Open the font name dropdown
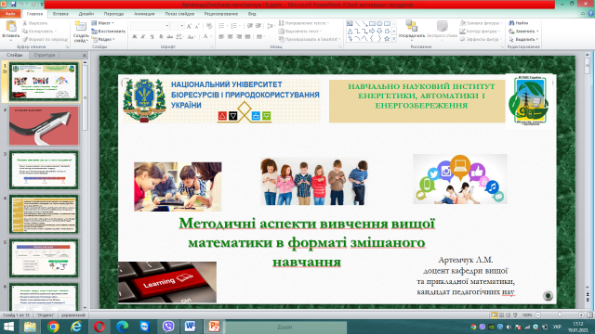The height and width of the screenshot is (334, 595). coord(167,26)
